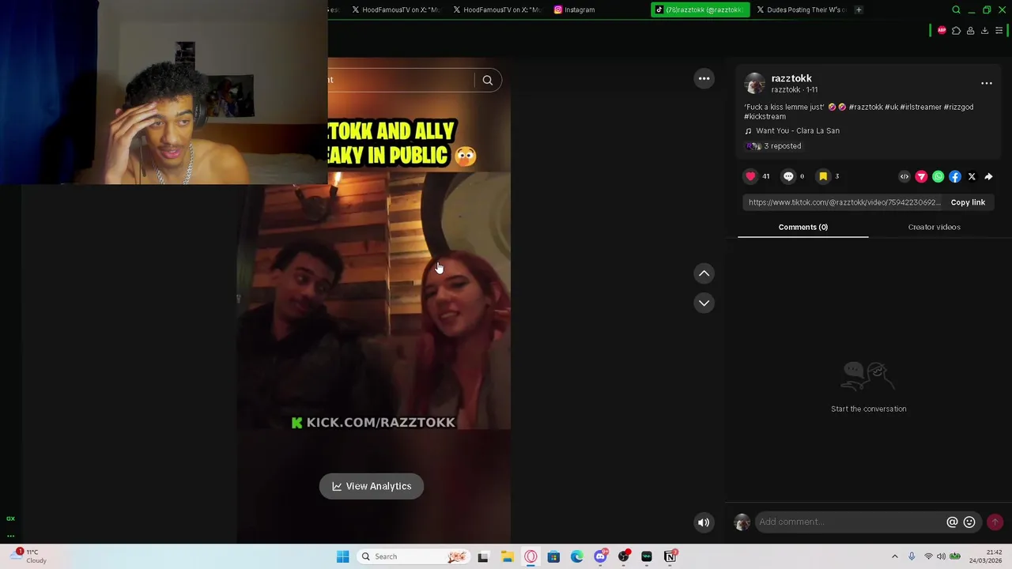
Task: Bookmark the video with the yellow favorites icon
Action: [x=823, y=176]
